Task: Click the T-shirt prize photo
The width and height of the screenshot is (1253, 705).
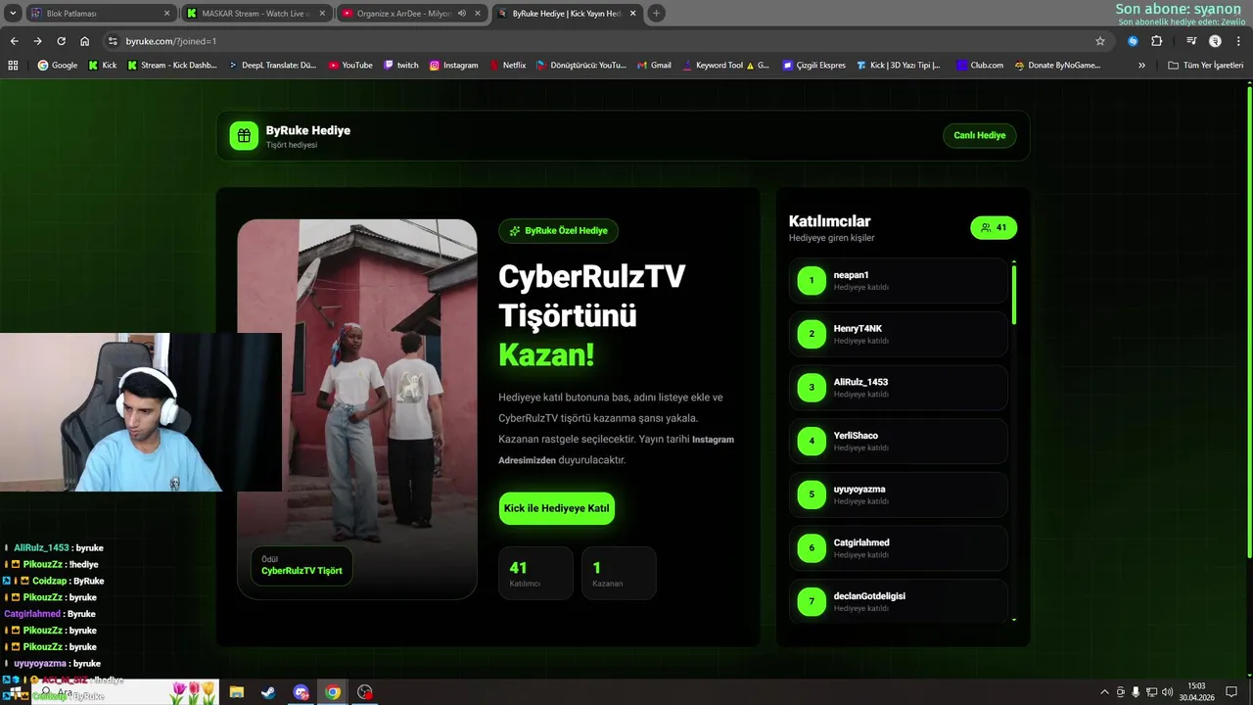Action: (x=357, y=408)
